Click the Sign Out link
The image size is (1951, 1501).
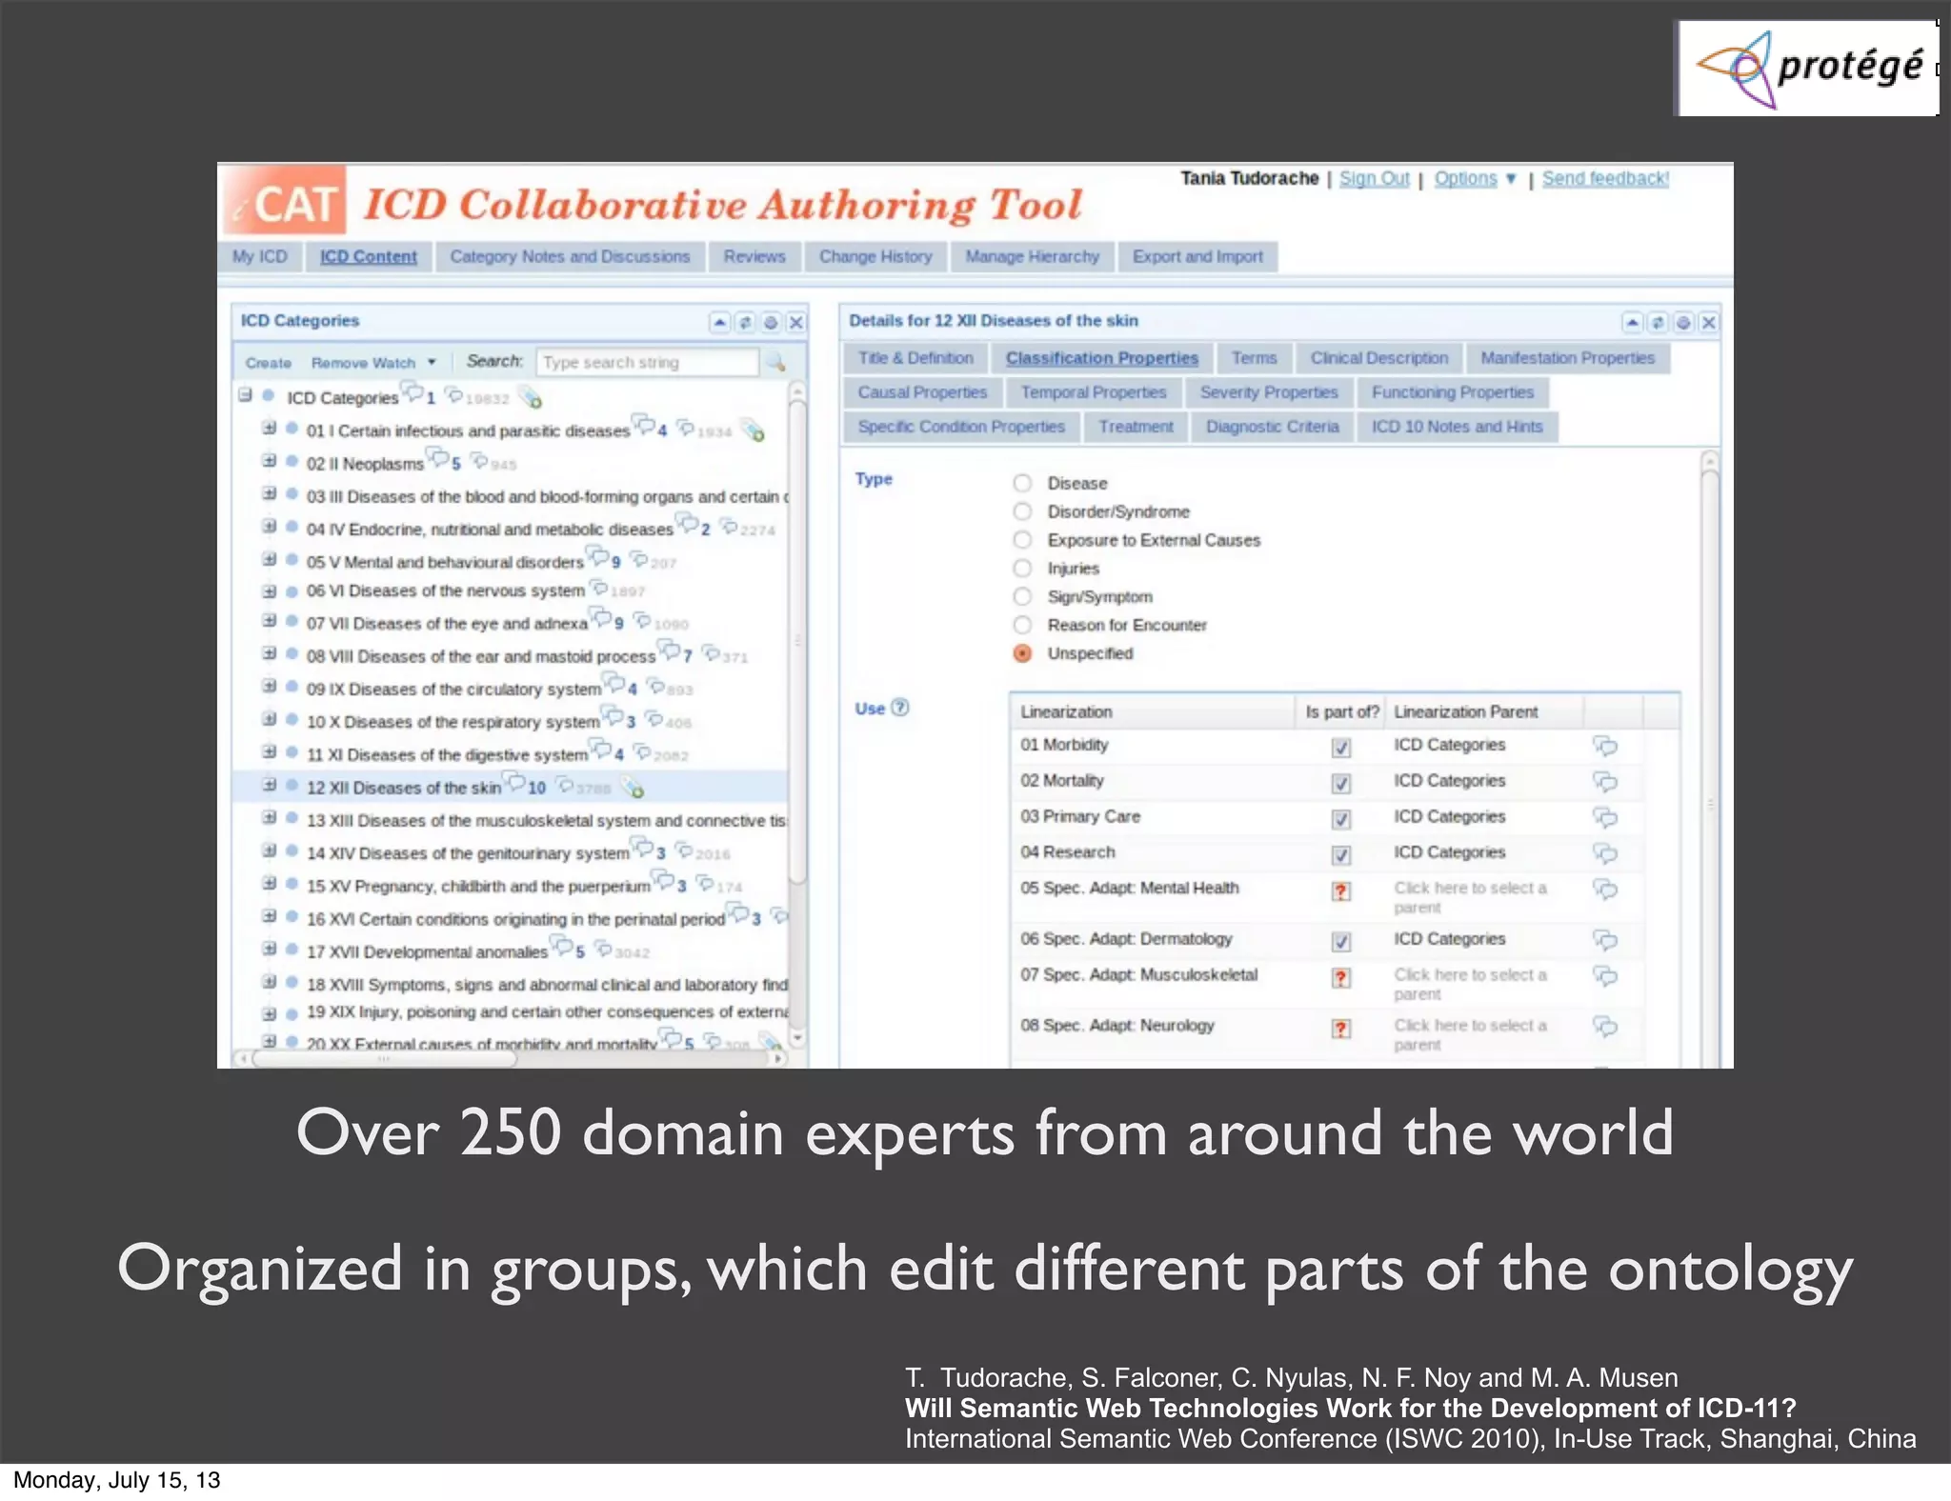[1374, 179]
